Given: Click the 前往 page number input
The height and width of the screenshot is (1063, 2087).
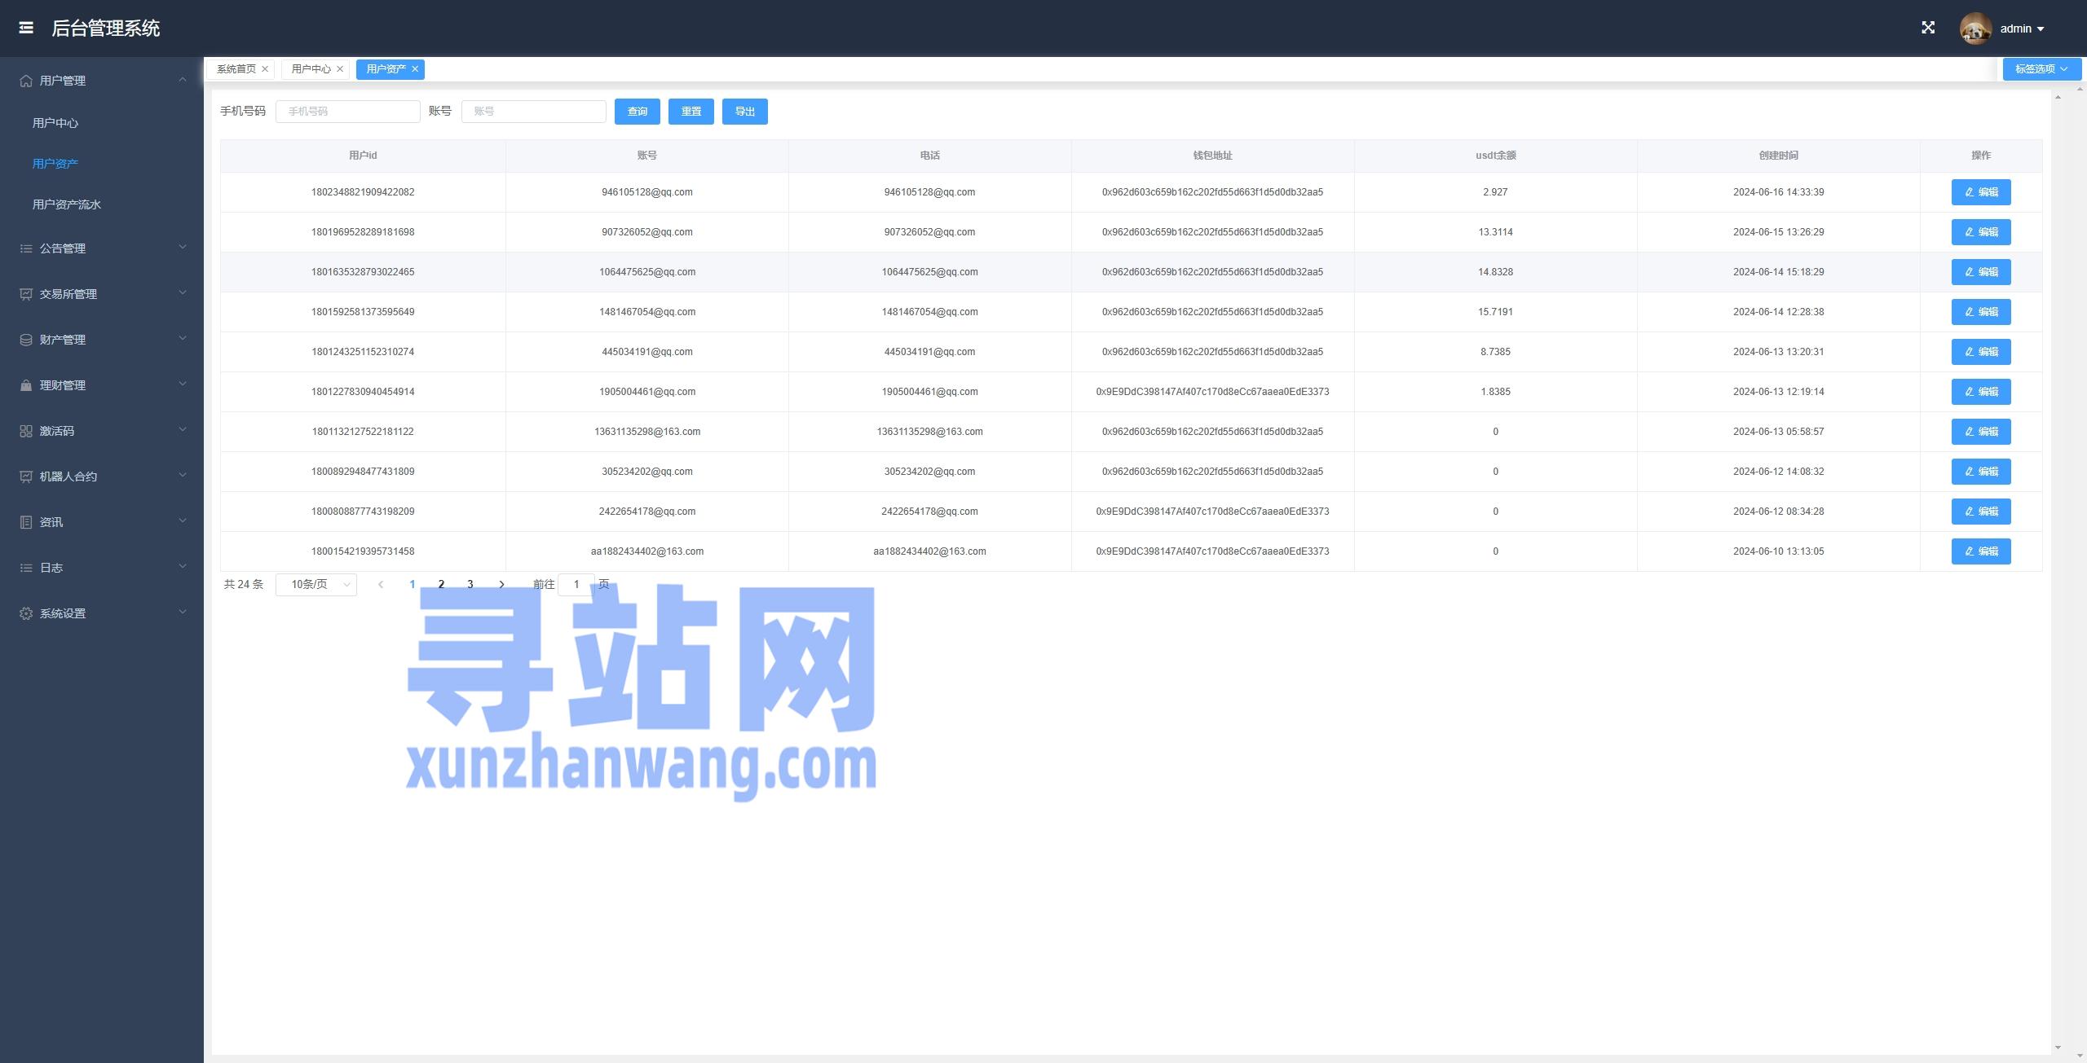Looking at the screenshot, I should tap(576, 584).
